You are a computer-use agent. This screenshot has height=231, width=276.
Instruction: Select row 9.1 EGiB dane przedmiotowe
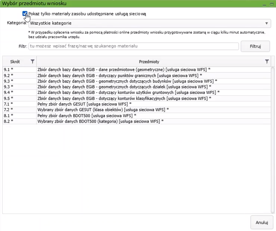(124, 69)
